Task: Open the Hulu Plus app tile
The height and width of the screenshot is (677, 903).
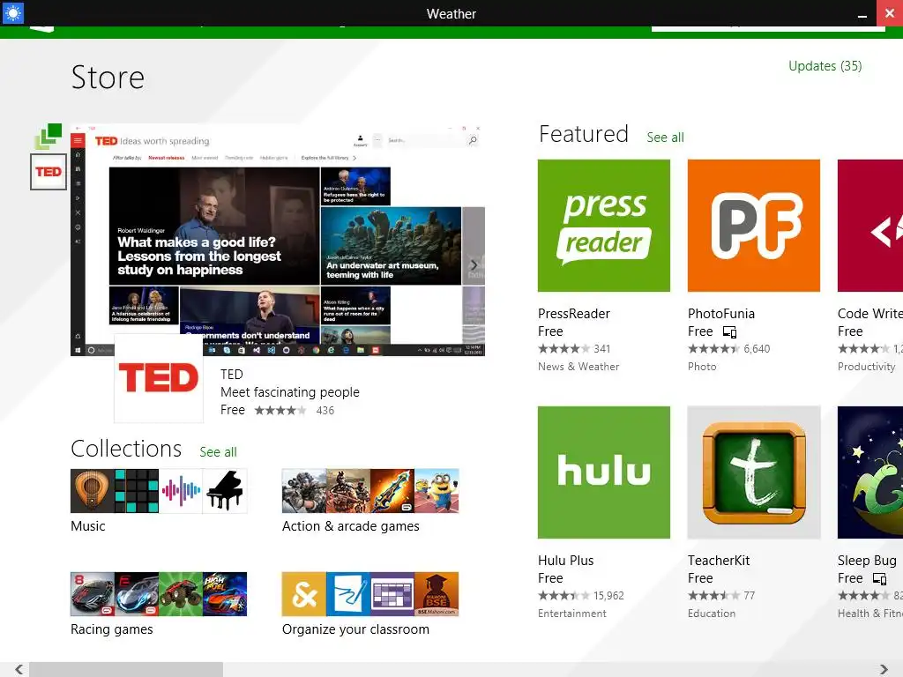Action: [x=603, y=472]
